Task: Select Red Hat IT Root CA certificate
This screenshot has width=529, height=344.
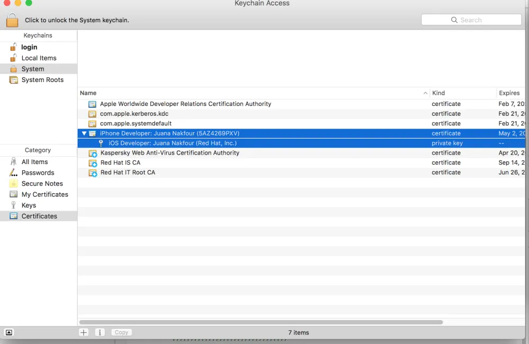Action: pyautogui.click(x=302, y=173)
